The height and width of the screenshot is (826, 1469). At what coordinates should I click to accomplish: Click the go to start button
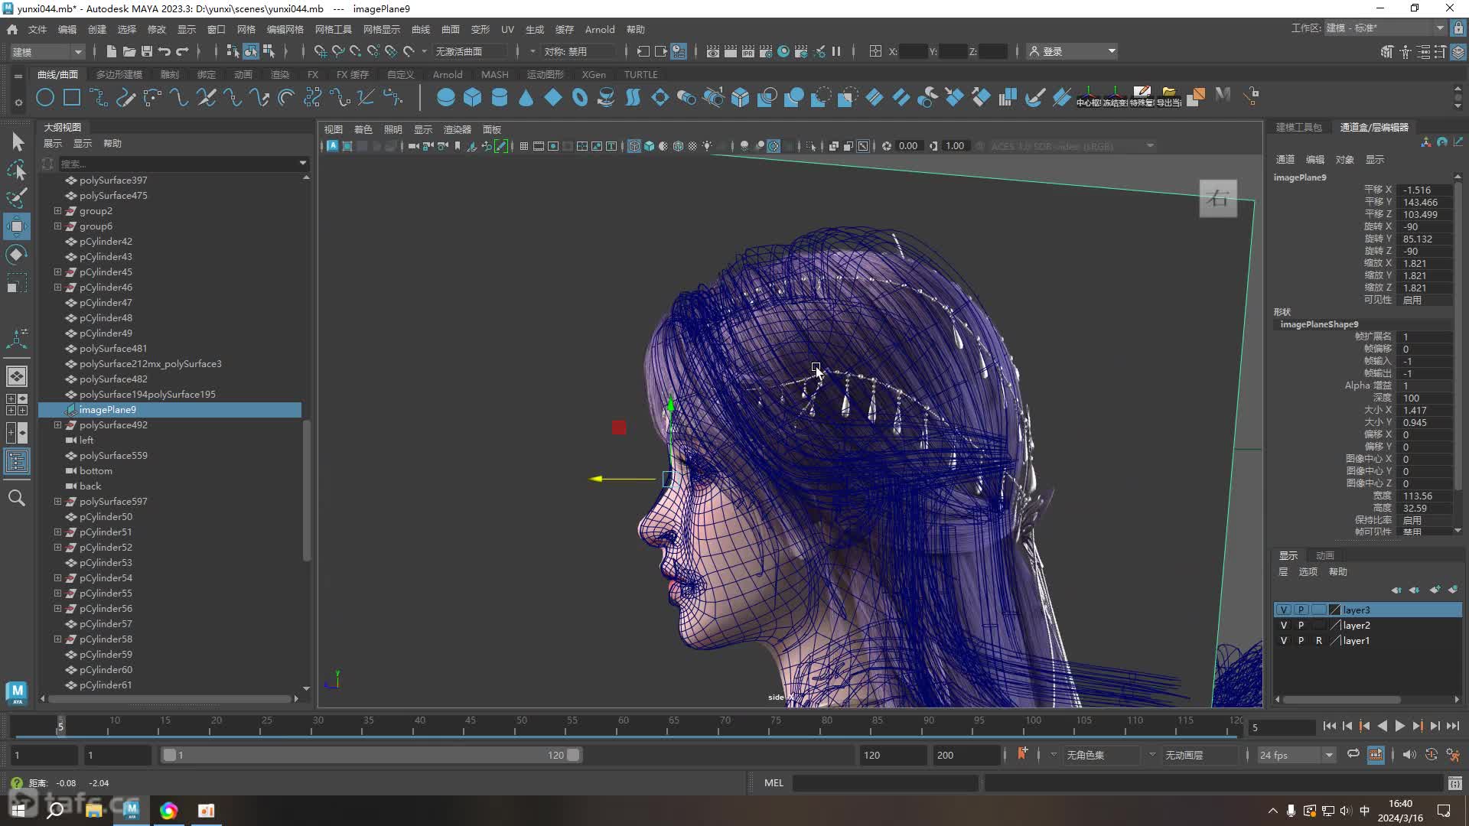coord(1329,727)
